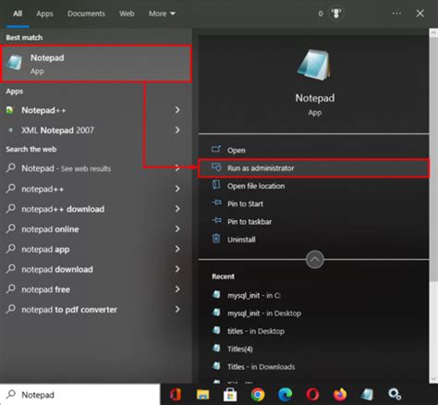Expand XML Notepad 2007 options chevron
Viewport: 438px width, 405px height.
[177, 130]
